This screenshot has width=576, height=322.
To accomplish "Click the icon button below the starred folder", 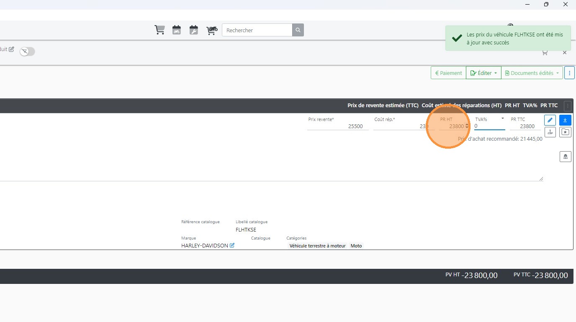I will click(566, 157).
